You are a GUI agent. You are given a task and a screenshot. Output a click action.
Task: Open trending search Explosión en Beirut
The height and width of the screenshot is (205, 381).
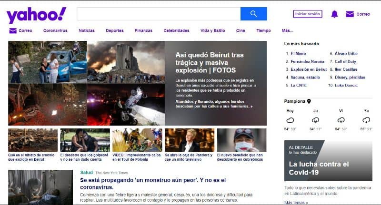[309, 69]
